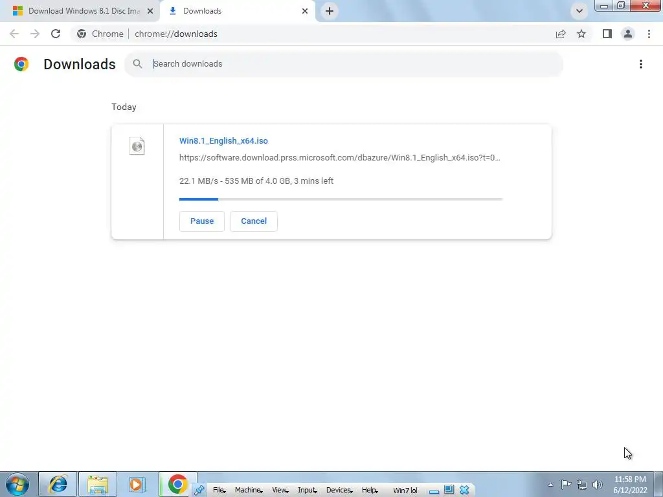Open the volume speaker tray icon
663x497 pixels.
598,485
